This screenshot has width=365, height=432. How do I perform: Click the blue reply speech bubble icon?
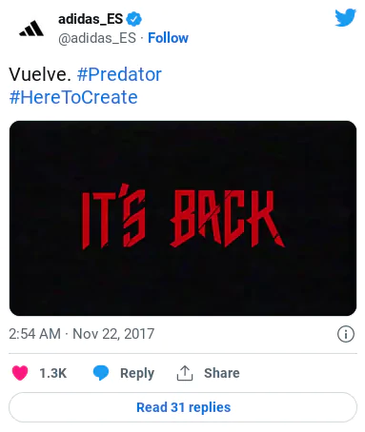(x=101, y=373)
